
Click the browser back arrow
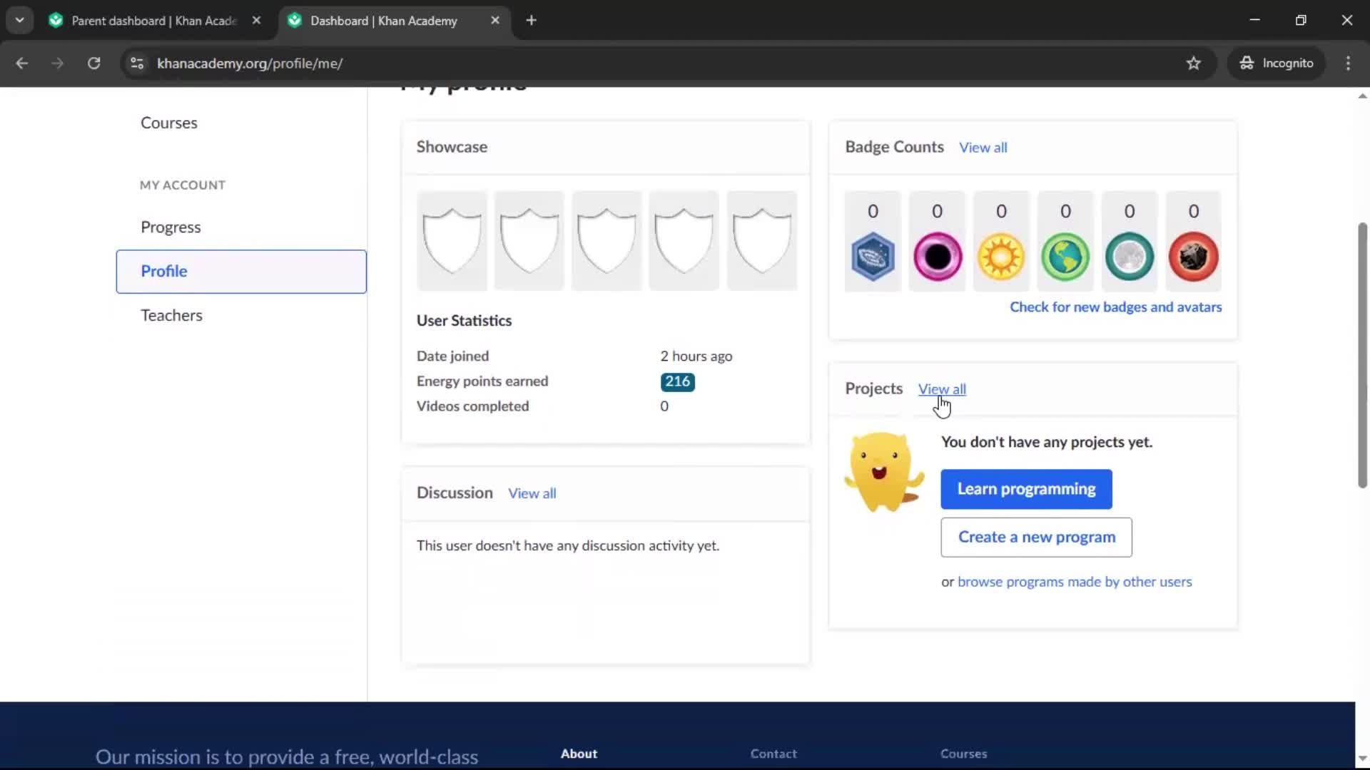[22, 63]
